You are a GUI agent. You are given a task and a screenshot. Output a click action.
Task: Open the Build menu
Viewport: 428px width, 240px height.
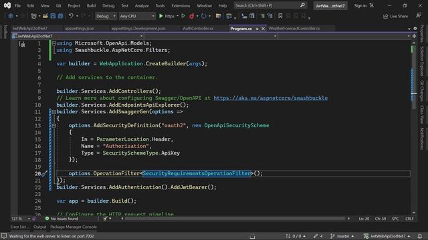[91, 5]
